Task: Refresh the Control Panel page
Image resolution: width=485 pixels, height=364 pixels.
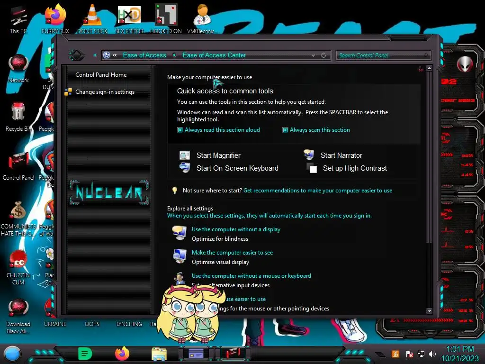Action: pyautogui.click(x=323, y=55)
